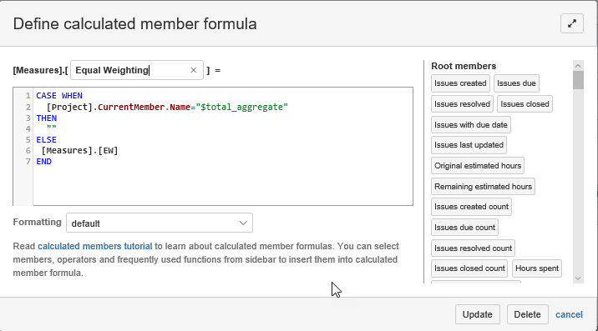Click the END keyword in the editor
598x331 pixels.
click(44, 162)
